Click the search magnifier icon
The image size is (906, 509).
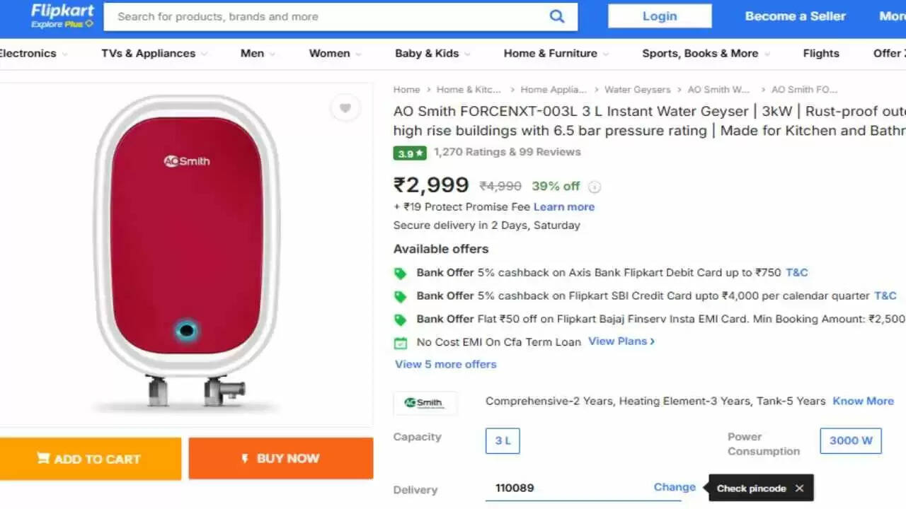[x=557, y=16]
